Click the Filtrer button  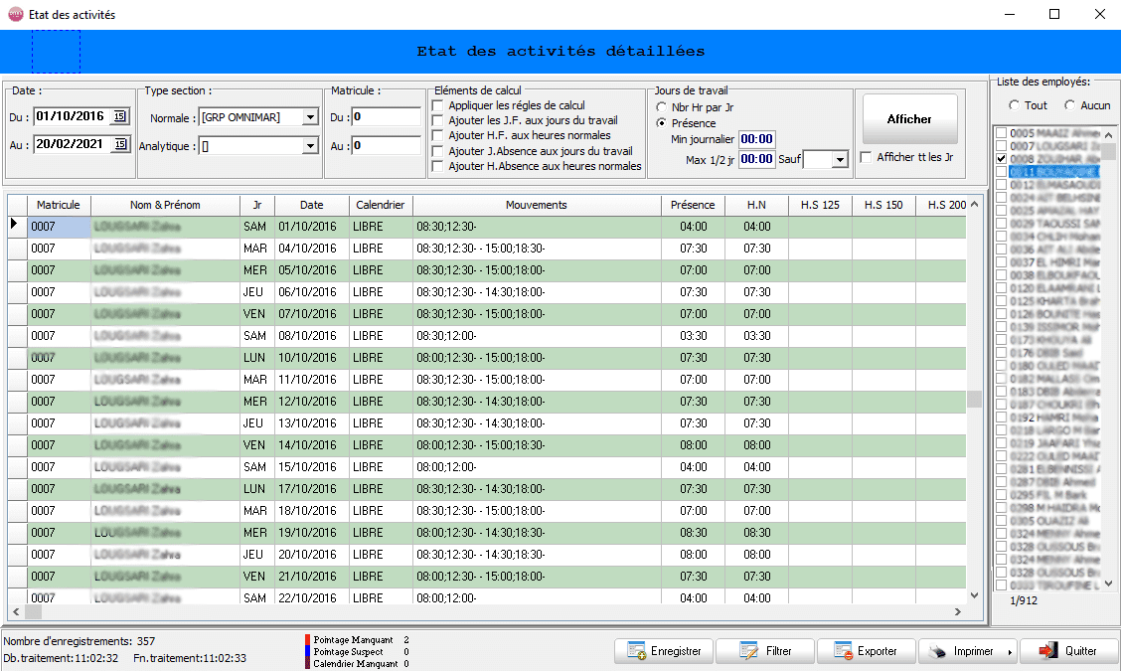tap(765, 651)
